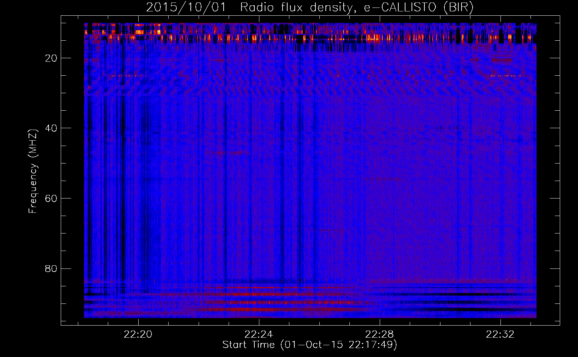Click the '80' frequency tick label

[51, 268]
